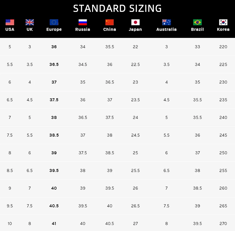Click the Japan flag icon
The image size is (235, 231).
135,22
